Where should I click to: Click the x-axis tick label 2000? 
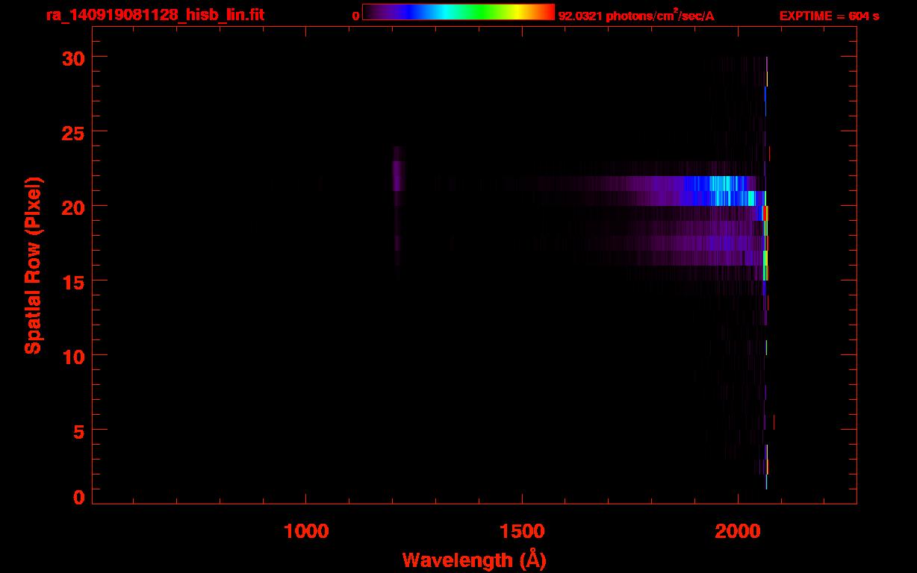pos(738,532)
